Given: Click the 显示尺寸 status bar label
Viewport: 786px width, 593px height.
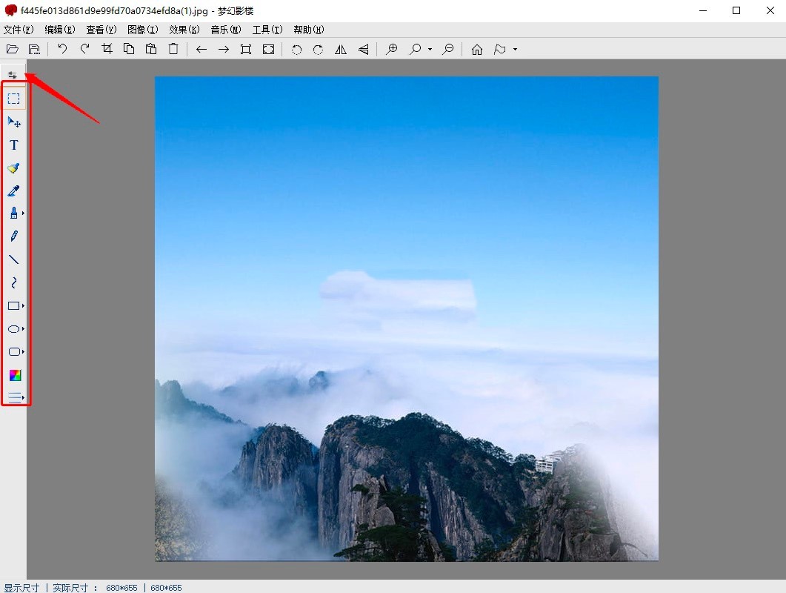Looking at the screenshot, I should pyautogui.click(x=21, y=588).
